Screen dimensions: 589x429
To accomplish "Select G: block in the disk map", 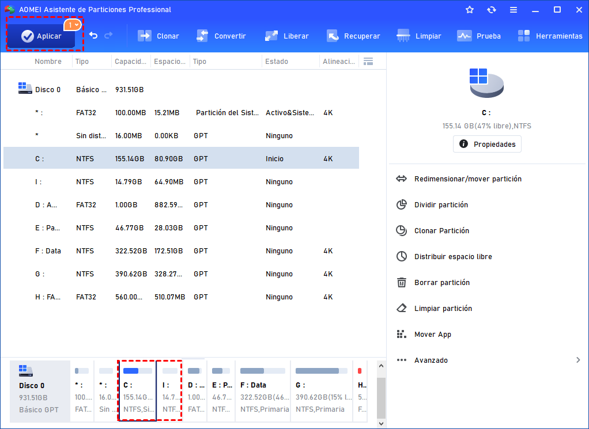I will tap(321, 391).
